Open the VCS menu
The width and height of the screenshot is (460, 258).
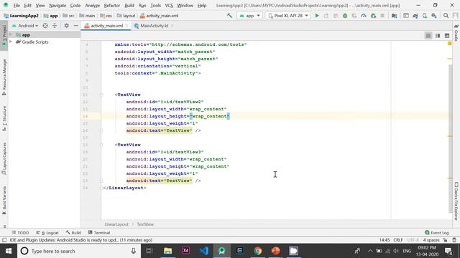tap(169, 5)
